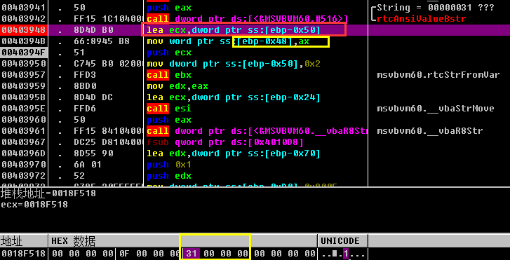The width and height of the screenshot is (510, 260).
Task: Click hex bytes 8D4D DC
Action: [93, 97]
